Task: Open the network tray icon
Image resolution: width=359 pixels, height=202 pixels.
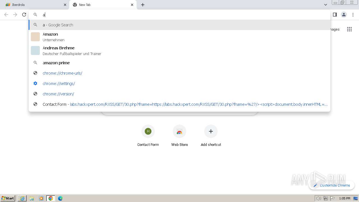Action: [326, 198]
